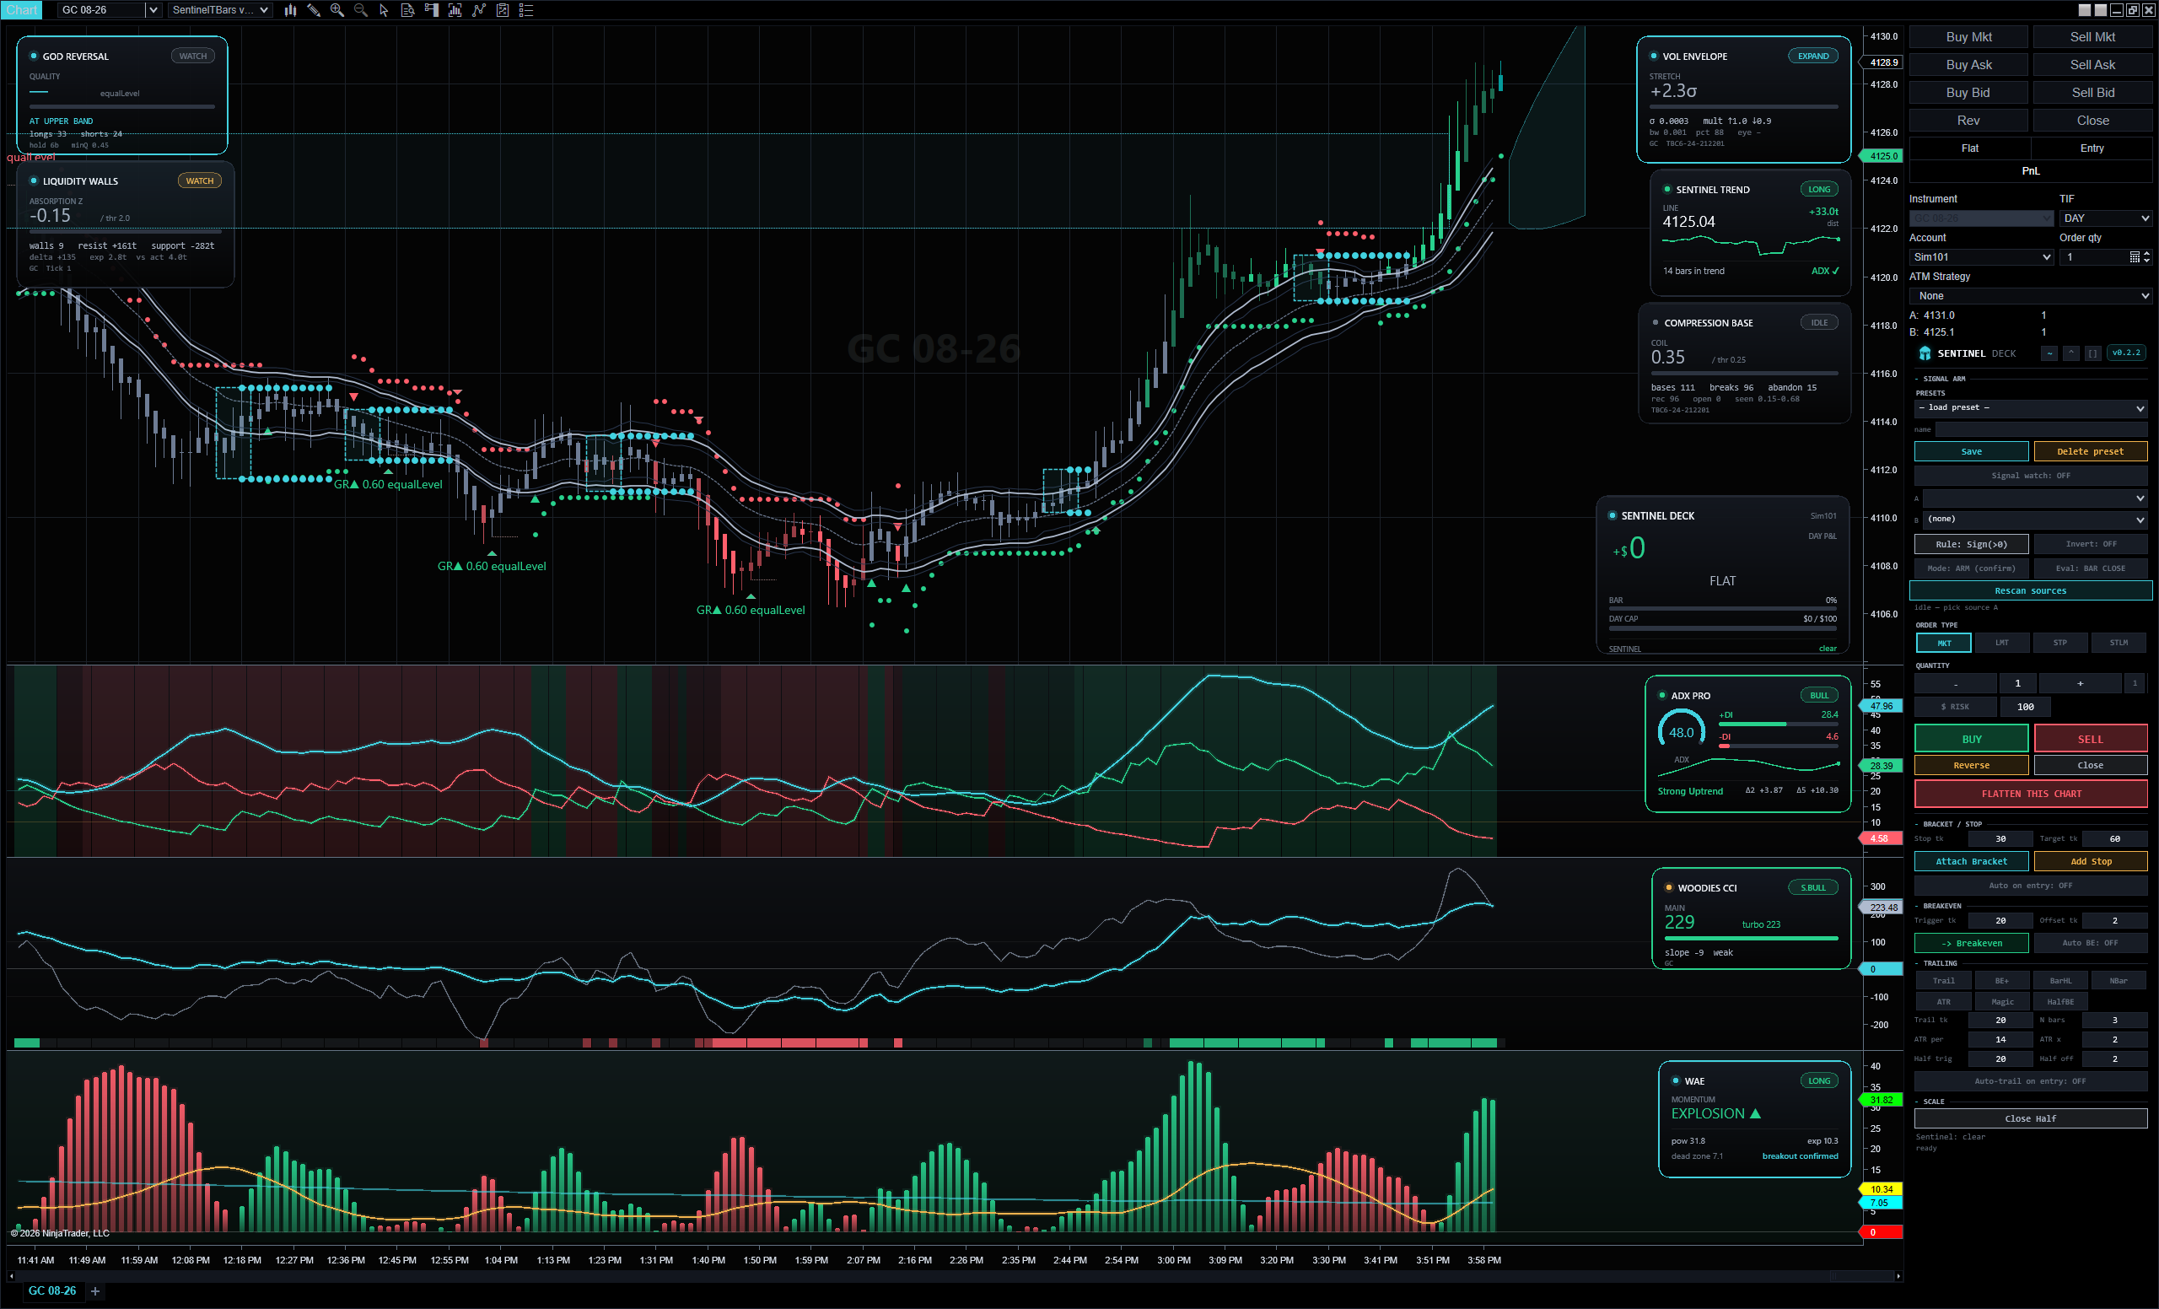Open the Data Series icon in toolbar

455,10
